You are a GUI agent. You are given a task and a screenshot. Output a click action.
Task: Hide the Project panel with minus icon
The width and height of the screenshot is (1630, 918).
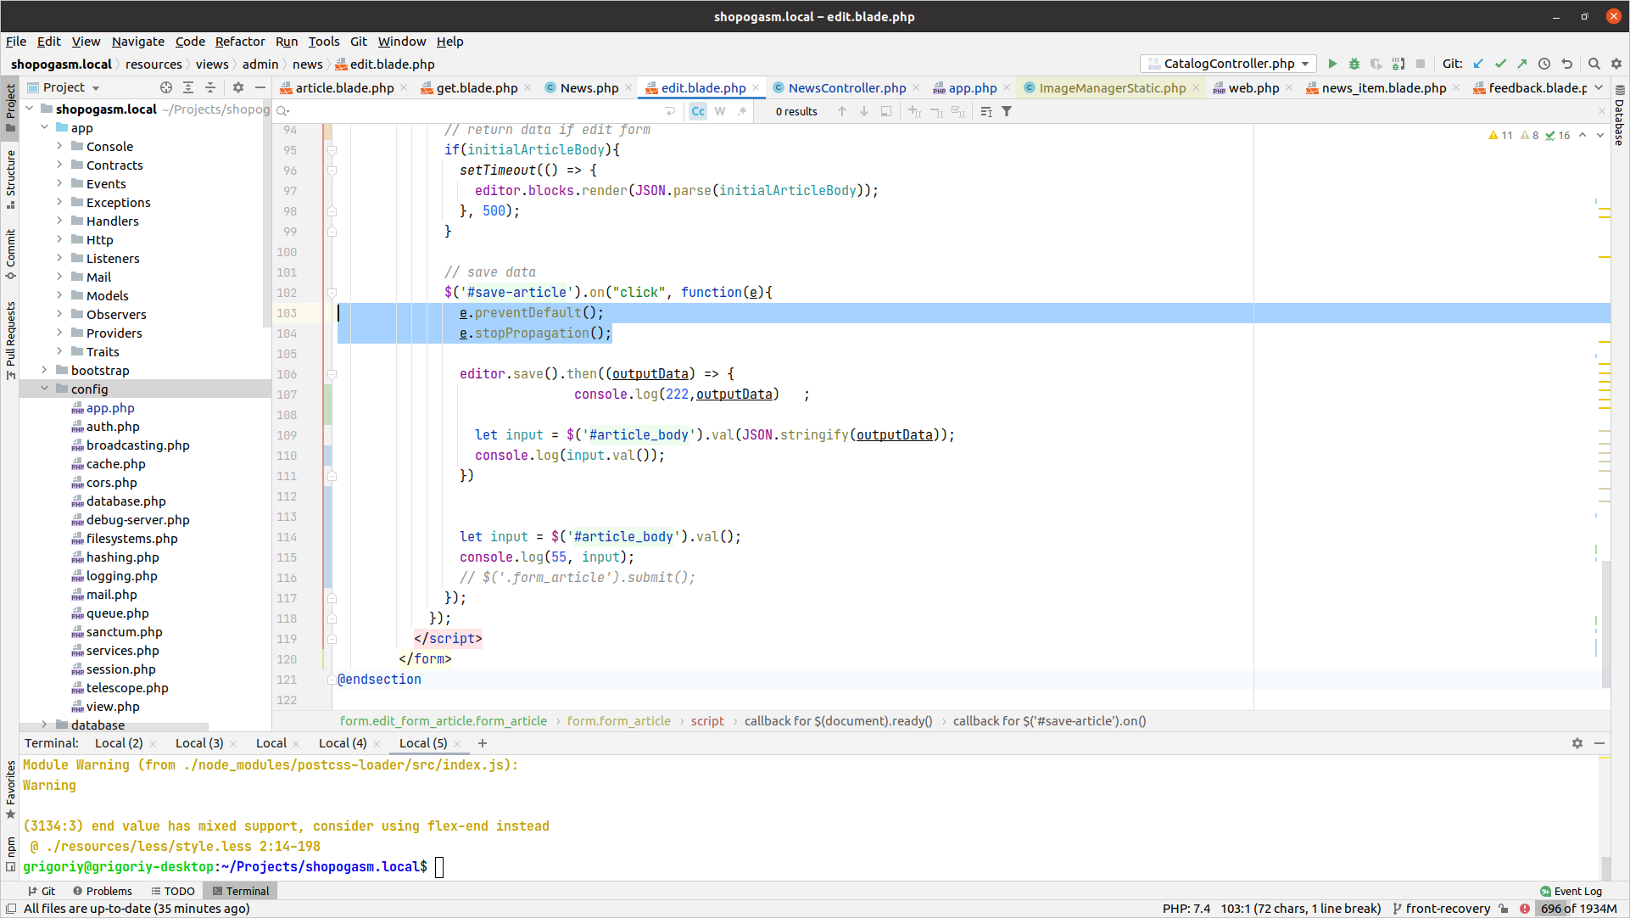click(x=260, y=87)
